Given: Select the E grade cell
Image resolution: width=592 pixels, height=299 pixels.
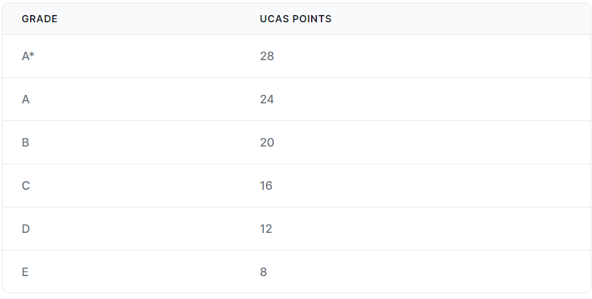Looking at the screenshot, I should [x=25, y=272].
